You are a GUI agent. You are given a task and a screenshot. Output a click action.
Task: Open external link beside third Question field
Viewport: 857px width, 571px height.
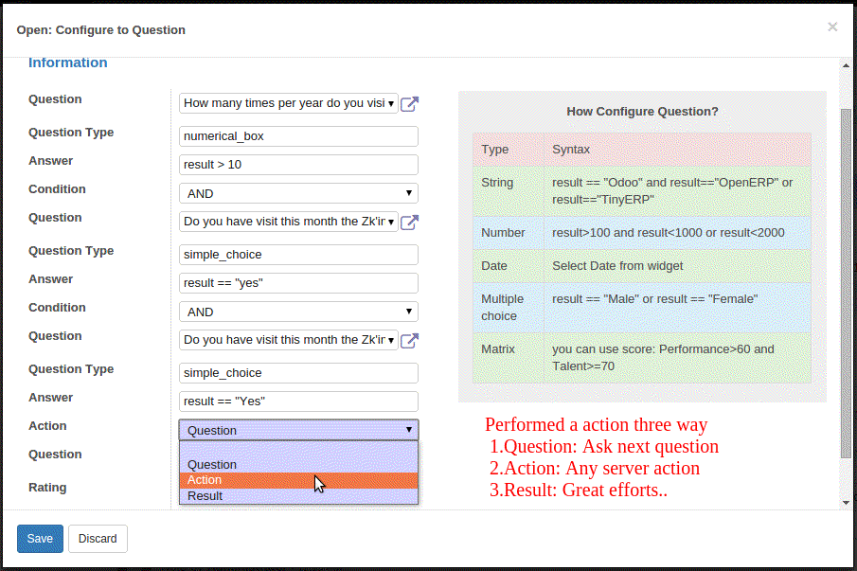409,340
